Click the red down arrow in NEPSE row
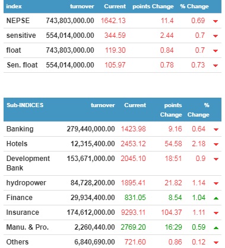Screen dimensions: 225x248 (216, 21)
